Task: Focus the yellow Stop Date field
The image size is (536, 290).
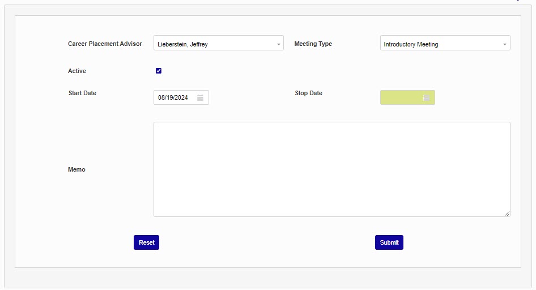Action: [401, 97]
